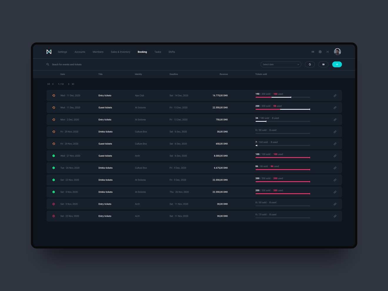Click the tickets sold progress bar for Aya Club

(282, 97)
